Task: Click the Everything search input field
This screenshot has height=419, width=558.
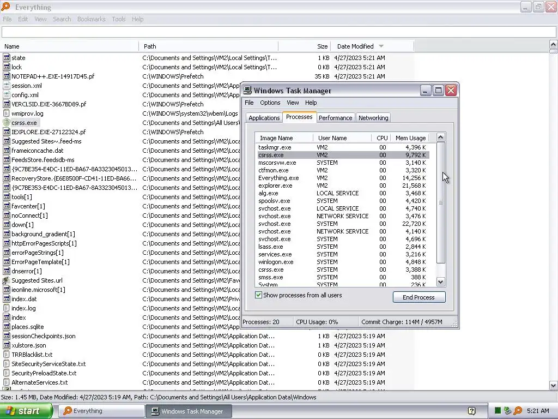Action: (x=278, y=32)
